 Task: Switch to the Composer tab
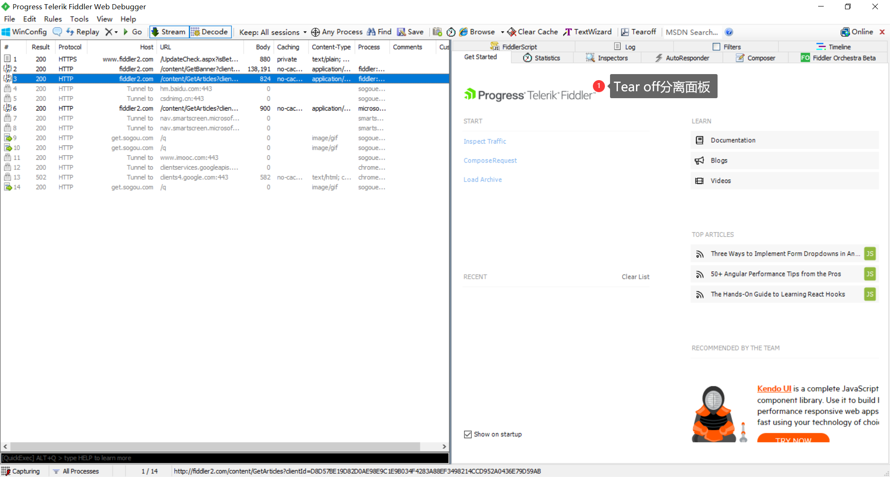coord(756,58)
